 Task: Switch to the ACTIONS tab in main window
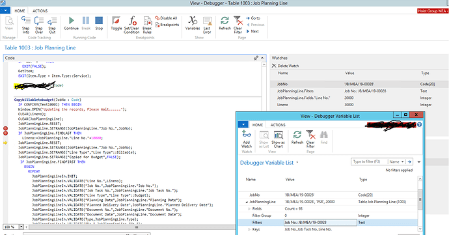click(40, 10)
